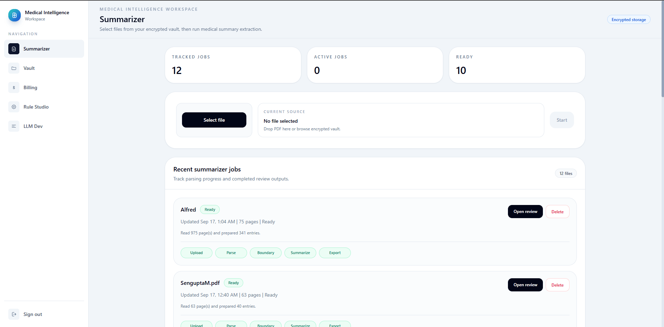
Task: Click the Encrypted storage badge
Action: pos(629,20)
